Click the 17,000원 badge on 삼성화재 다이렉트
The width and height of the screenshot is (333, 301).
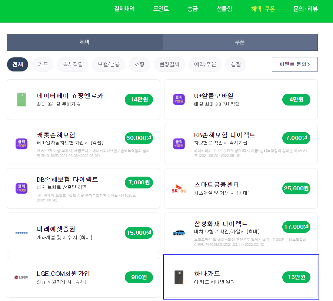click(x=296, y=227)
